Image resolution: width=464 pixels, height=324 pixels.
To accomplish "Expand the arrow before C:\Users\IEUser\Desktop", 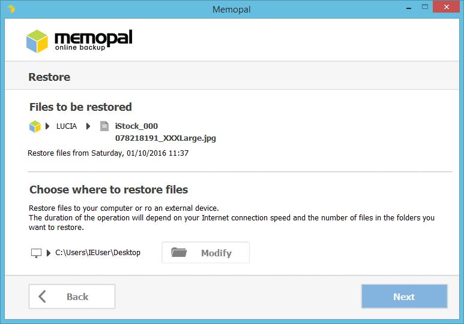I will click(49, 253).
